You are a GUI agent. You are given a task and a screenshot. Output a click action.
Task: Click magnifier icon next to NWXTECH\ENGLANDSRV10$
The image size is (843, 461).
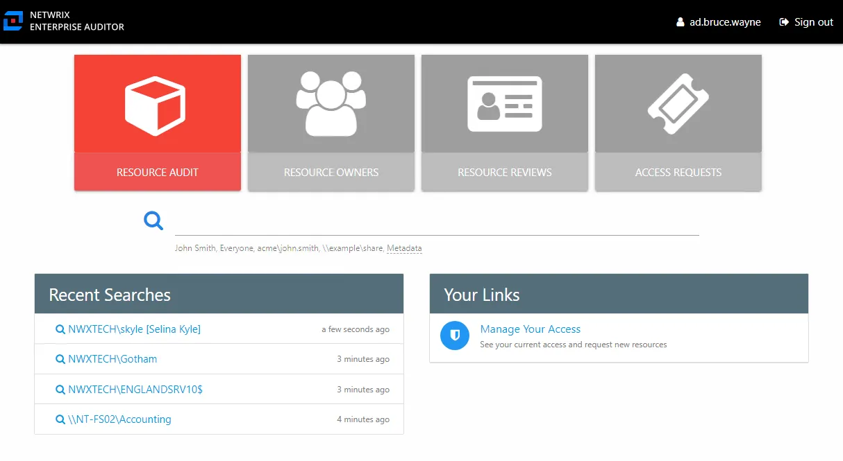point(60,390)
